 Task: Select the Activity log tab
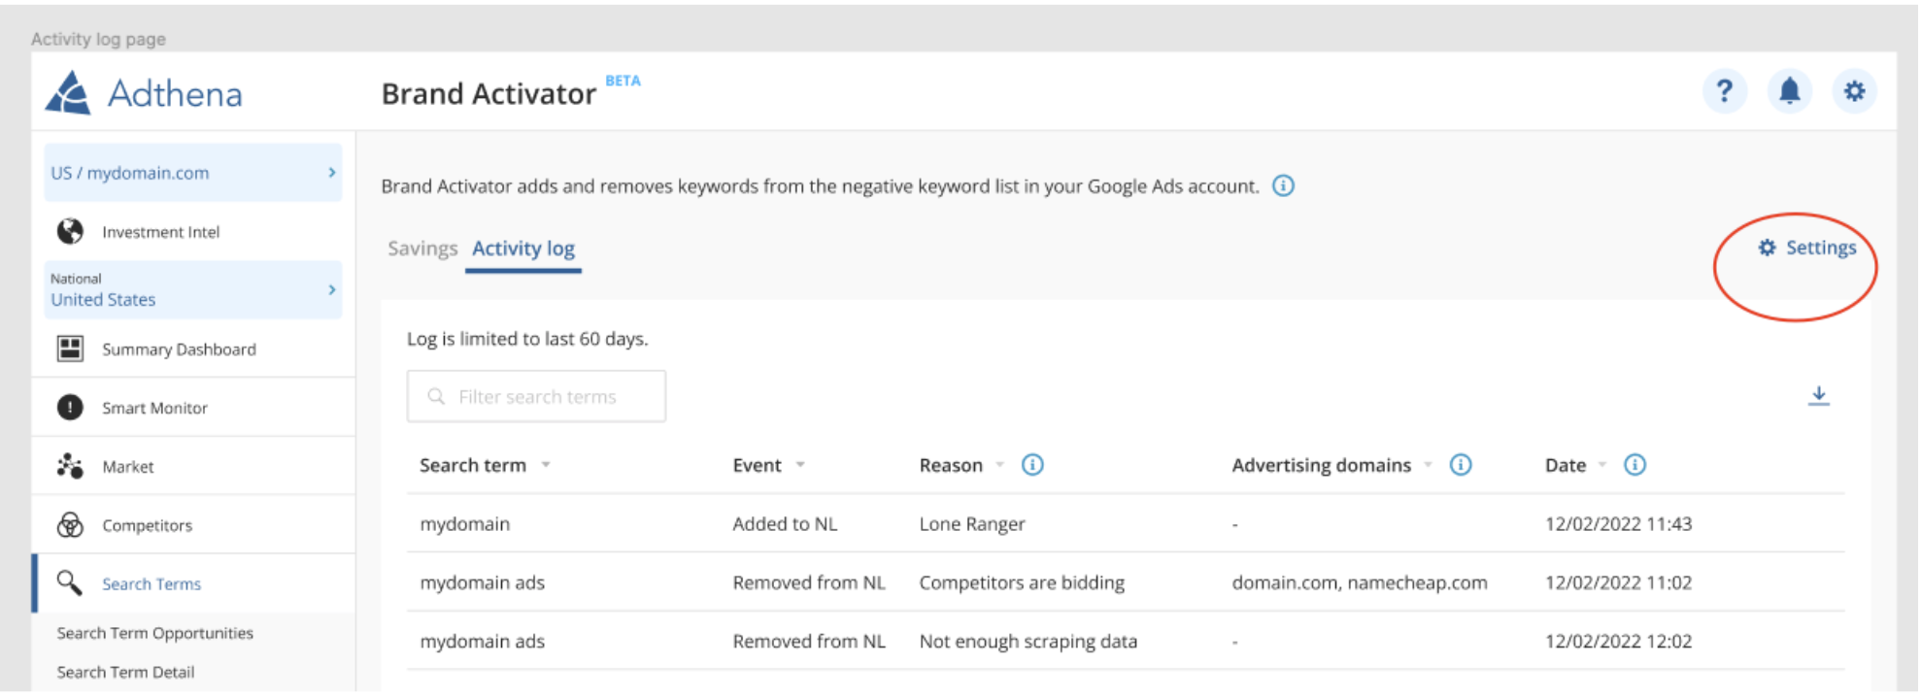(x=522, y=249)
